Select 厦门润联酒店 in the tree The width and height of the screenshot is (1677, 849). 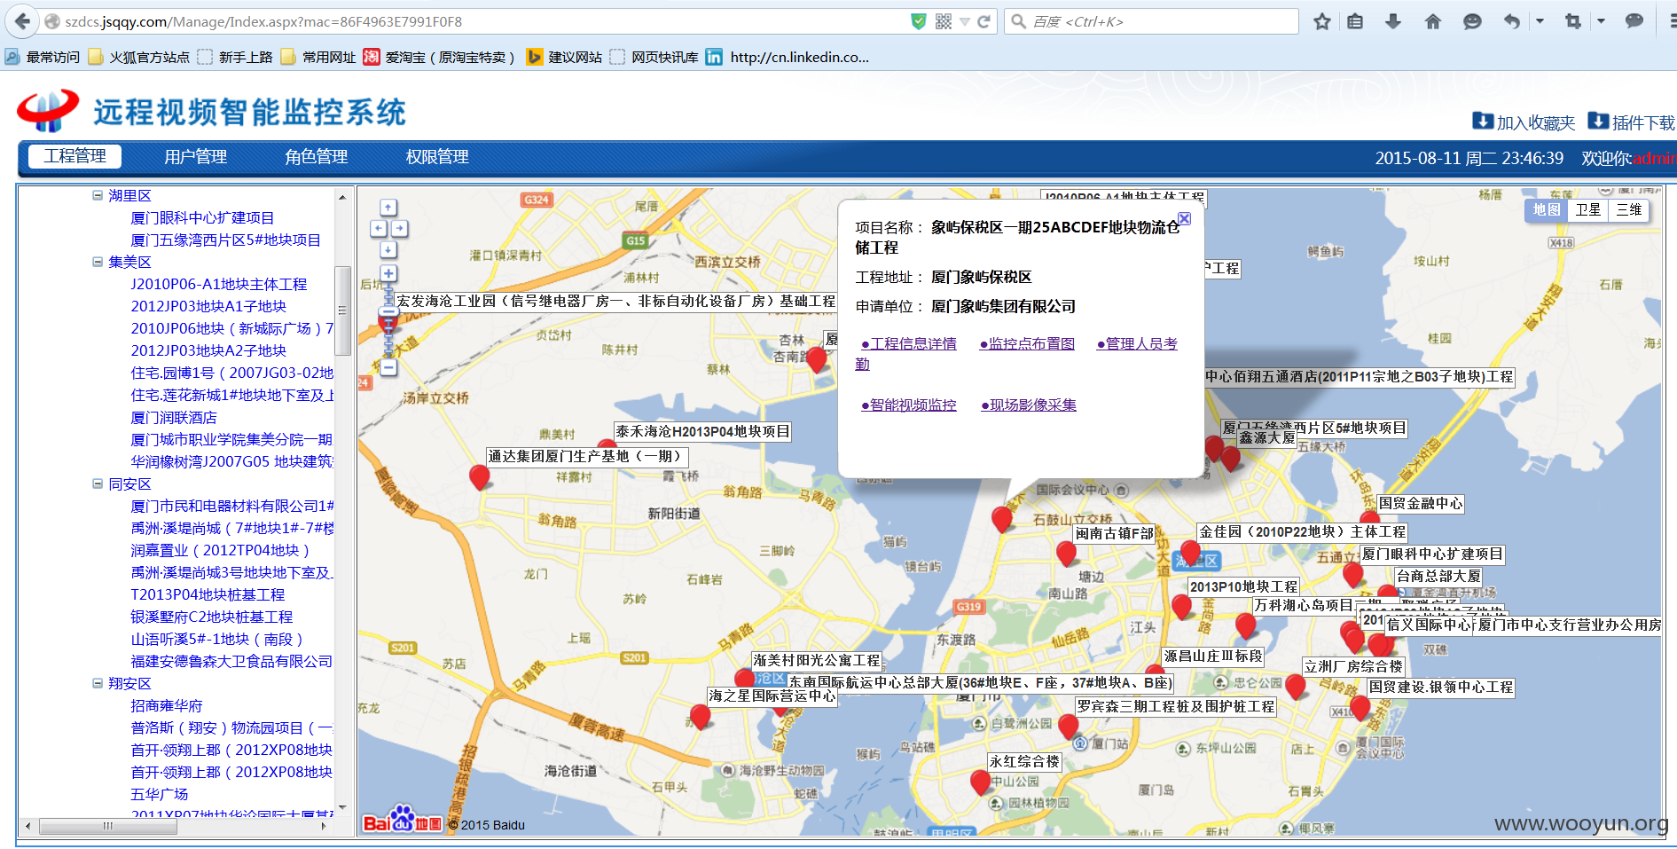[174, 417]
